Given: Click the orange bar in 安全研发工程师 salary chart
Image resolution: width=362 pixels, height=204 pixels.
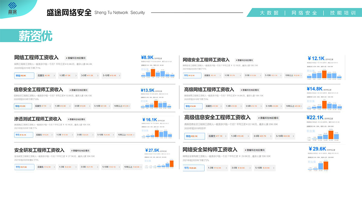Looking at the screenshot, I should point(172,164).
